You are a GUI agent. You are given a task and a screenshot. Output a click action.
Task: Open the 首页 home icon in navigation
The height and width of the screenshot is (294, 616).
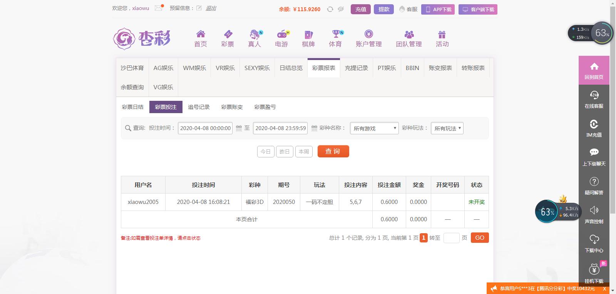point(201,34)
